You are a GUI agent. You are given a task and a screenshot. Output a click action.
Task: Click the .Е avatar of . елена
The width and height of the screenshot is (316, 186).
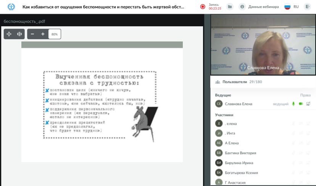(x=219, y=123)
